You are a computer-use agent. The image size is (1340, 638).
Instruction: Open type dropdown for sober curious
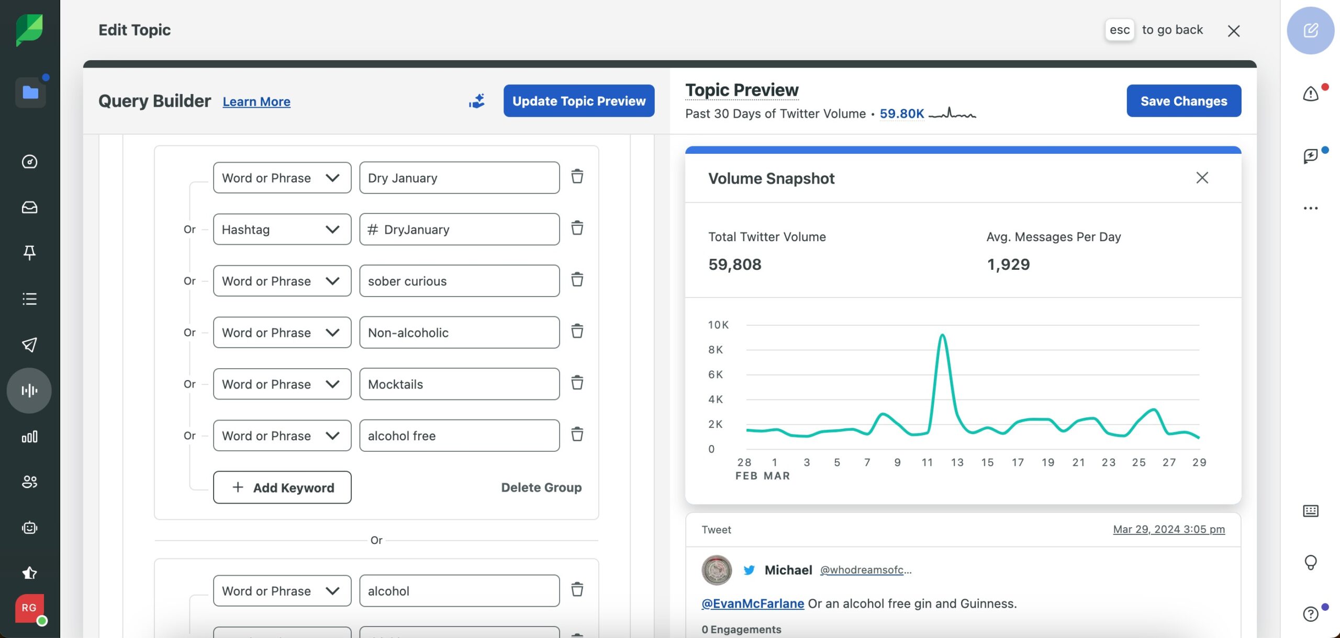click(x=282, y=281)
